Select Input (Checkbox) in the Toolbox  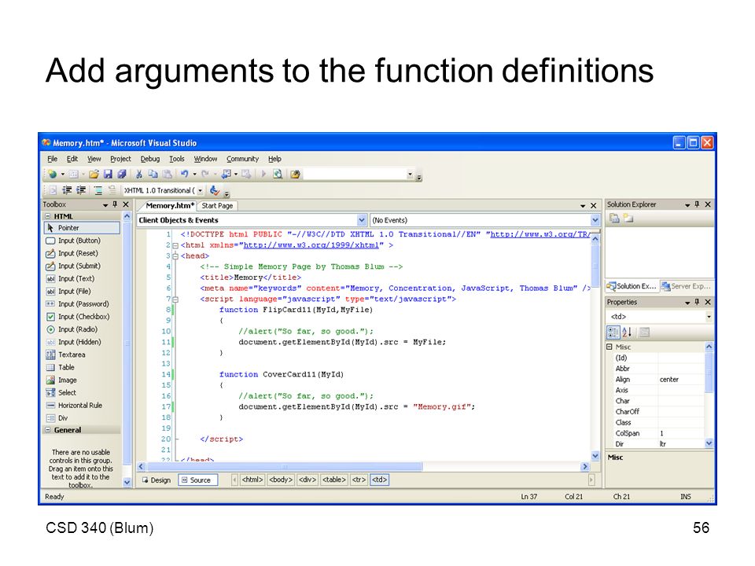click(x=82, y=317)
